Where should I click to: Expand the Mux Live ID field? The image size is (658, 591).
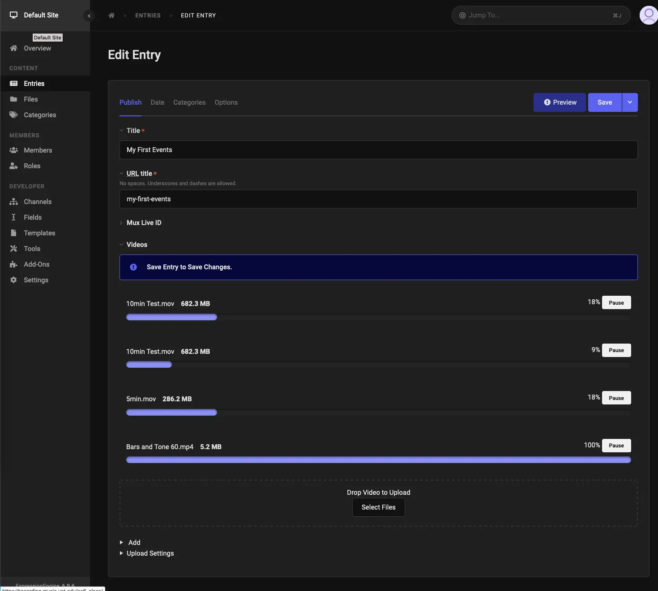pos(121,223)
